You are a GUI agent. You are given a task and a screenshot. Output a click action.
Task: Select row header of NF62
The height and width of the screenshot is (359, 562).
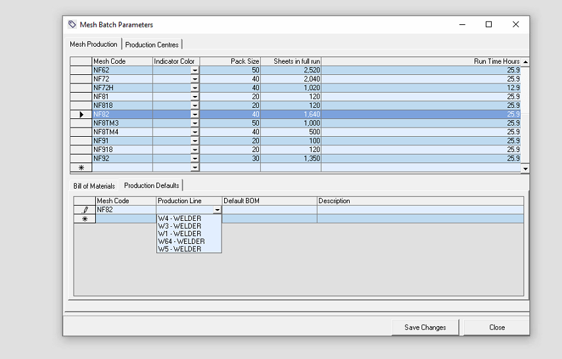coord(81,70)
